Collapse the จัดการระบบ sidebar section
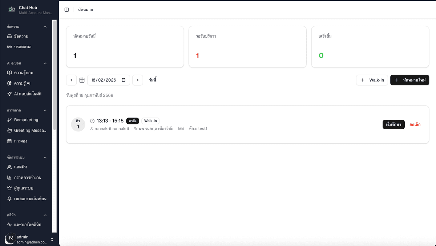 45,157
